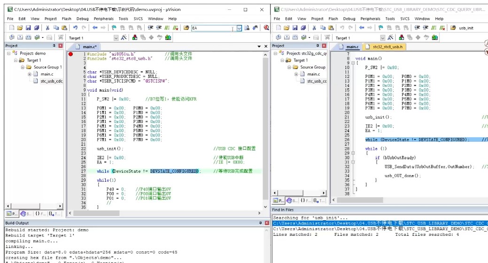Click the Undo icon in left toolbar

[x=75, y=28]
